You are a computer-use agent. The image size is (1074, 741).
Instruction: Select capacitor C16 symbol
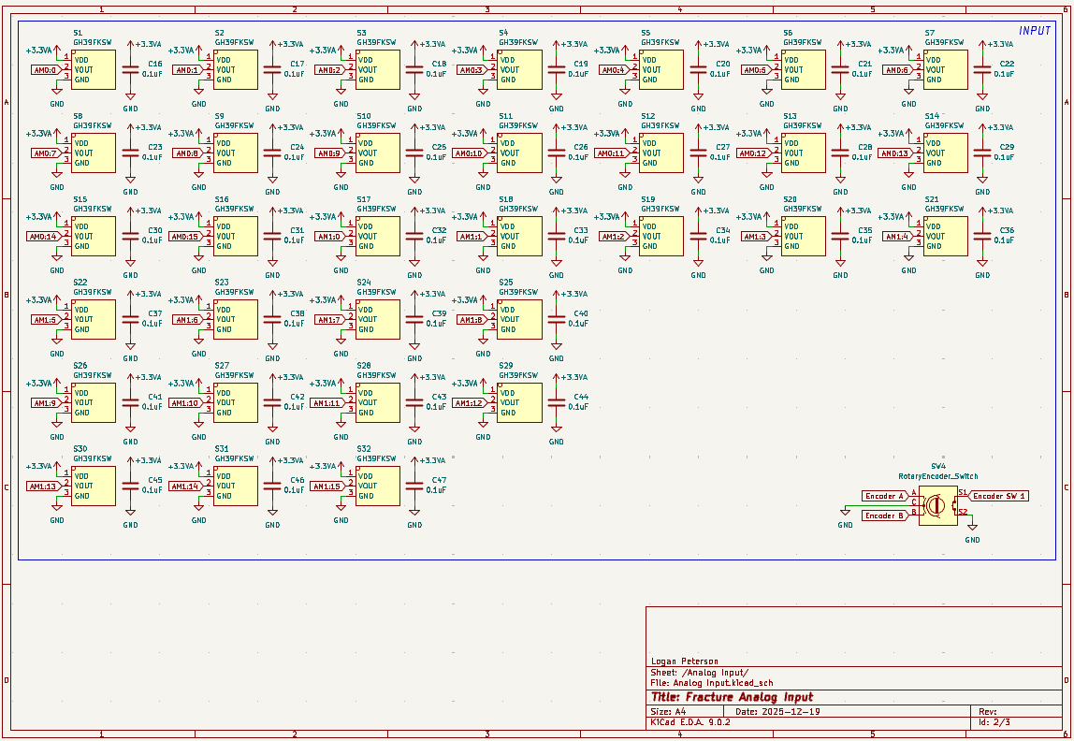pyautogui.click(x=130, y=69)
